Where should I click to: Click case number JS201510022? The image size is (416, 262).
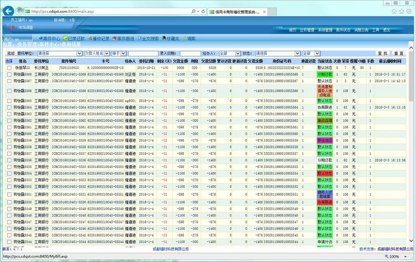tap(69, 68)
